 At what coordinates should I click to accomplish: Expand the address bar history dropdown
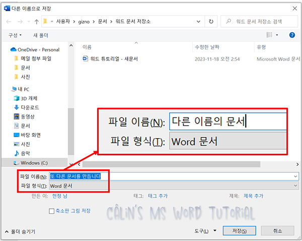[198, 21]
